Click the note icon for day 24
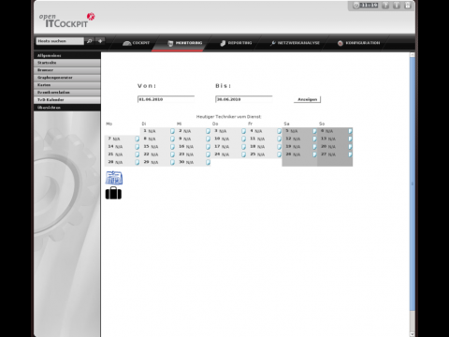 click(243, 154)
